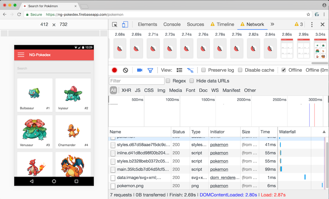
Task: Toggle the network filter funnel icon
Action: (150, 70)
